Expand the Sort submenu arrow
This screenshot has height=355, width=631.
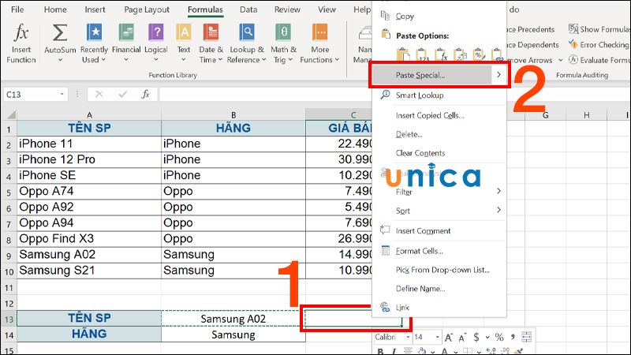[x=498, y=210]
